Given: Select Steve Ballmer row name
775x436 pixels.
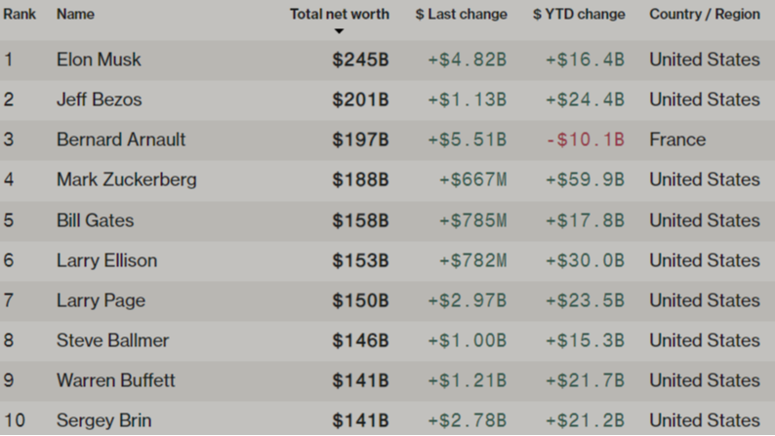Looking at the screenshot, I should click(x=112, y=340).
